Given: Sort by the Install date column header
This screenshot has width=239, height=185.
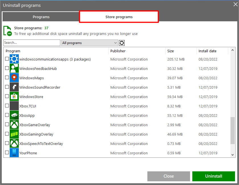Looking at the screenshot, I should [x=207, y=51].
